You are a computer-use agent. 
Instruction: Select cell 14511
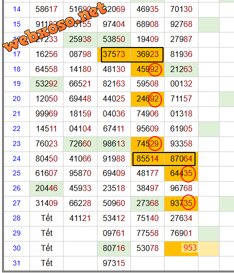coord(46,128)
